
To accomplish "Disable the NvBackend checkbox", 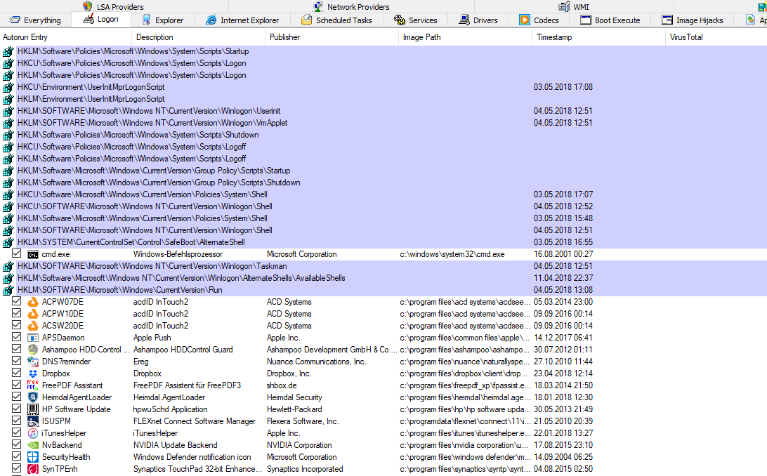I will point(17,444).
